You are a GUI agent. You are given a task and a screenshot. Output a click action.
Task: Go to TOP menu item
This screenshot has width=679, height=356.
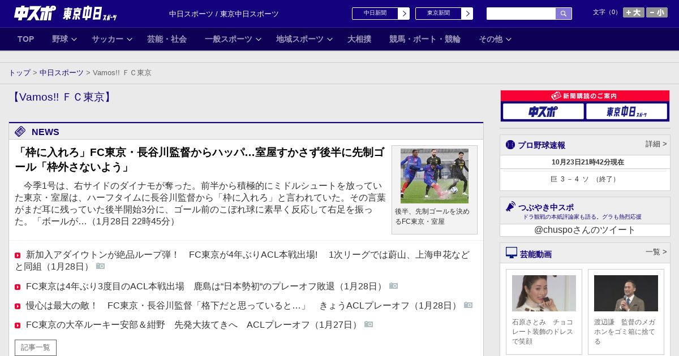[x=26, y=39]
